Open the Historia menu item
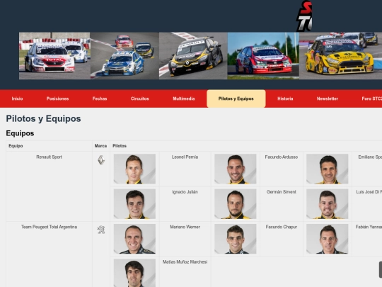The width and height of the screenshot is (382, 287). click(285, 99)
